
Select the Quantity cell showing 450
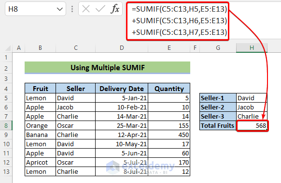click(169, 135)
